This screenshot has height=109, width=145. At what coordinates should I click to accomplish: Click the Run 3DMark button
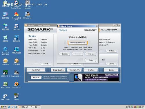(36, 70)
